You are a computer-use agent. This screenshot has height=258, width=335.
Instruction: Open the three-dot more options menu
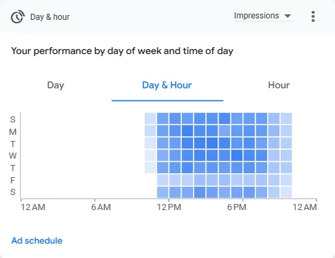[x=313, y=16]
